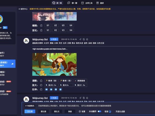Viewport: 155px width, 116px height.
Task: Click the 快速模式 fast mode label
Action: coord(30,106)
